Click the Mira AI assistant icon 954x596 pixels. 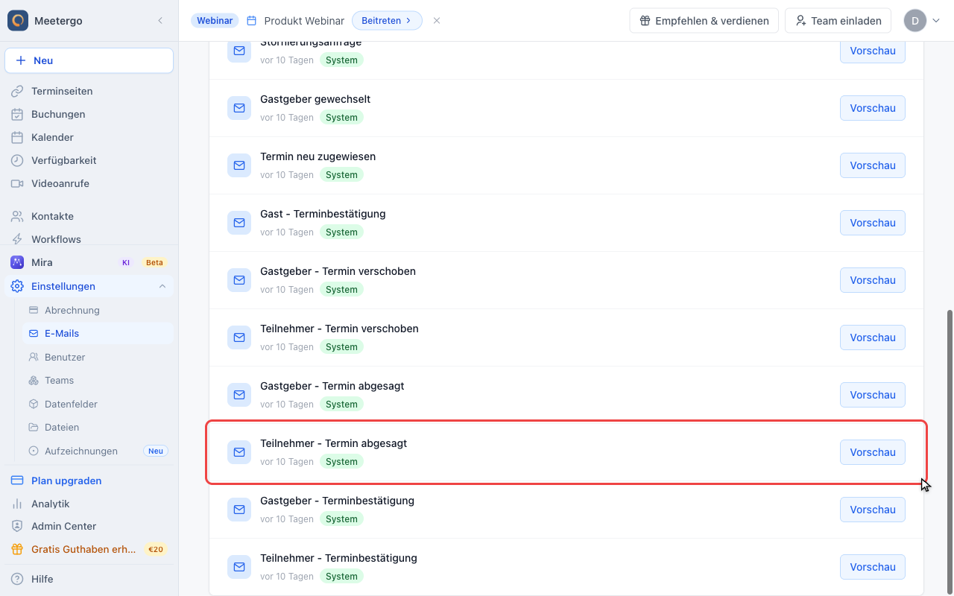click(x=17, y=262)
